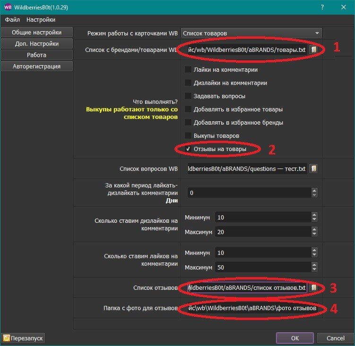Browse file for WB questions list

pos(313,169)
